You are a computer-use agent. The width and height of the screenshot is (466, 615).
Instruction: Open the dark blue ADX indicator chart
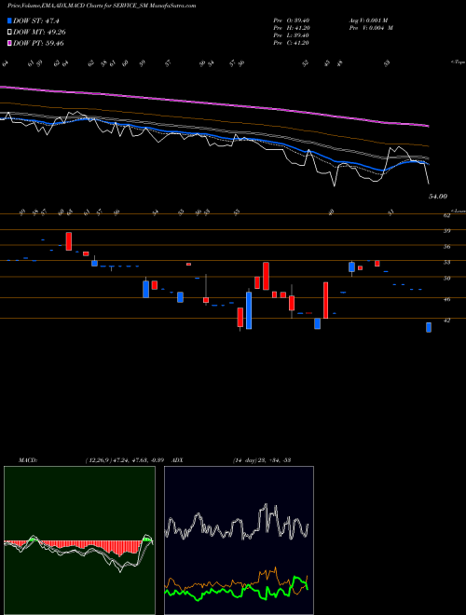[x=239, y=540]
